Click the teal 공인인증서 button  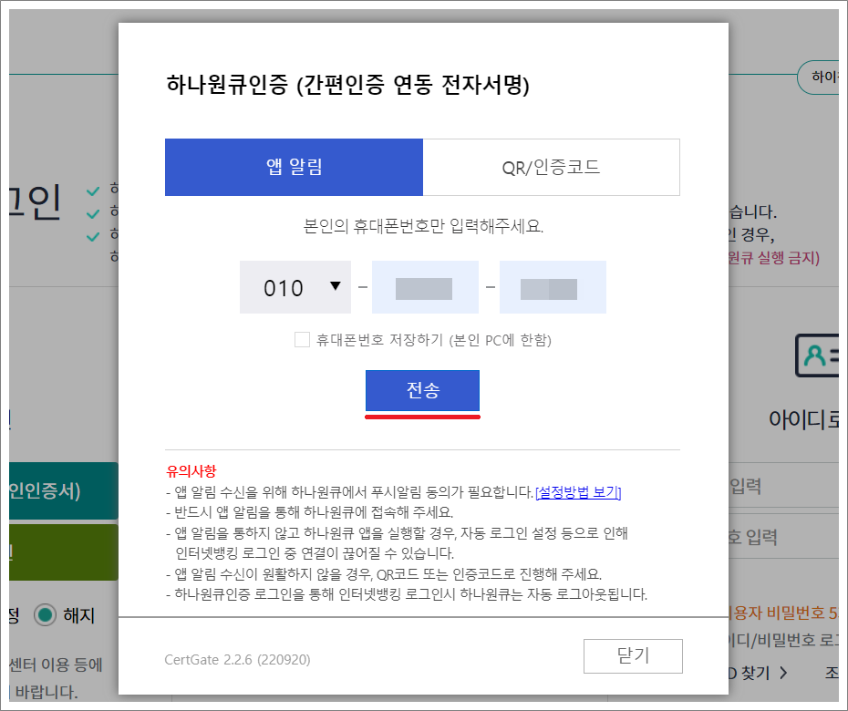click(41, 490)
